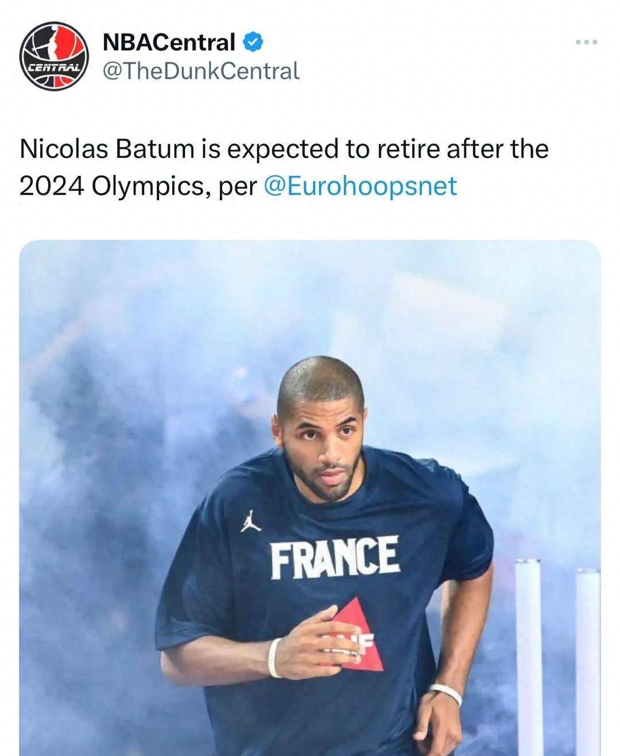Open the NBACentral profile avatar
Image resolution: width=620 pixels, height=756 pixels.
point(53,56)
